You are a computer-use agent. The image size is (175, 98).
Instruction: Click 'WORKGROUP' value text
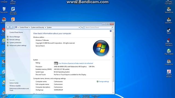click(58, 90)
